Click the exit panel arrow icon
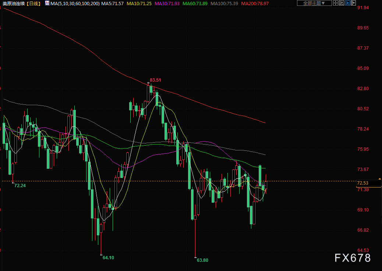 point(354,3)
